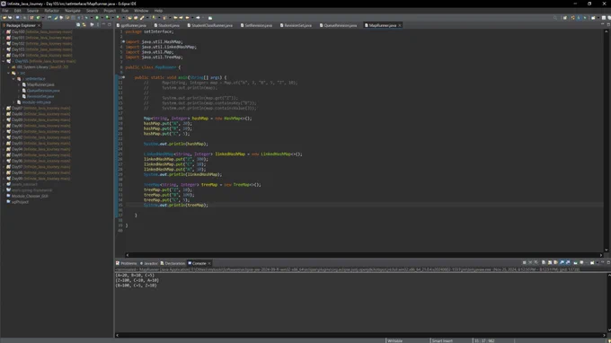Close the Package Explorer view tab
The height and width of the screenshot is (343, 611).
39,25
